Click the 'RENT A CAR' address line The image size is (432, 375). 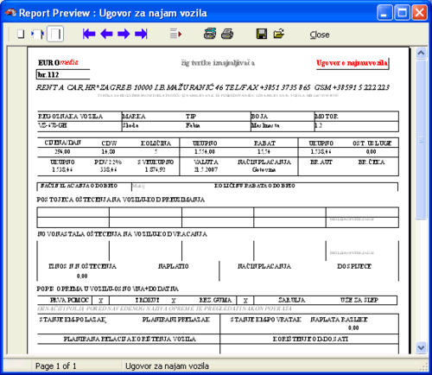(x=213, y=87)
